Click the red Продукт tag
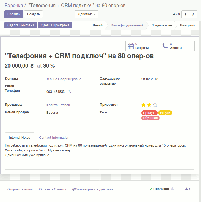 (x=149, y=113)
